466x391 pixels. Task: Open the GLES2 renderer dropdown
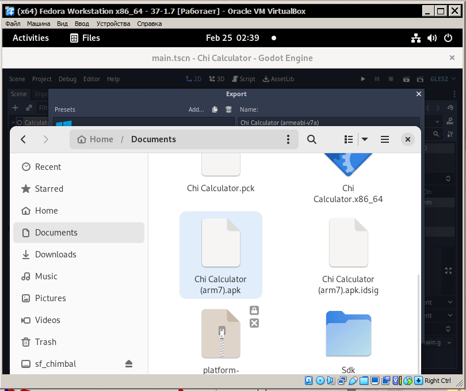[443, 79]
